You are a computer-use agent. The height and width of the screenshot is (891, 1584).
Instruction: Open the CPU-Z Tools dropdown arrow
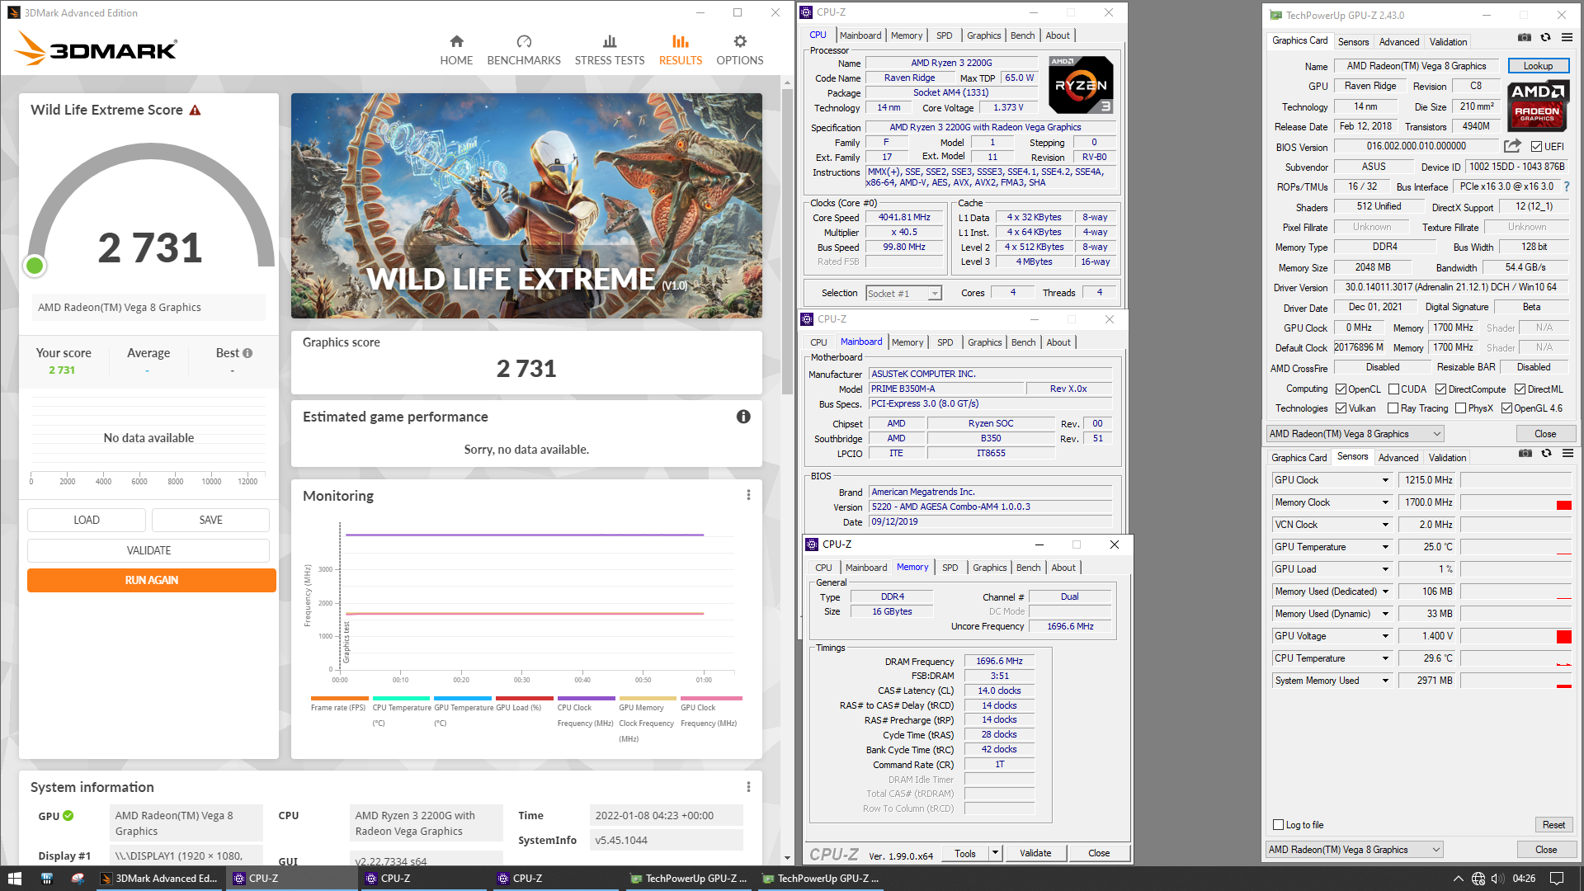[x=995, y=853]
